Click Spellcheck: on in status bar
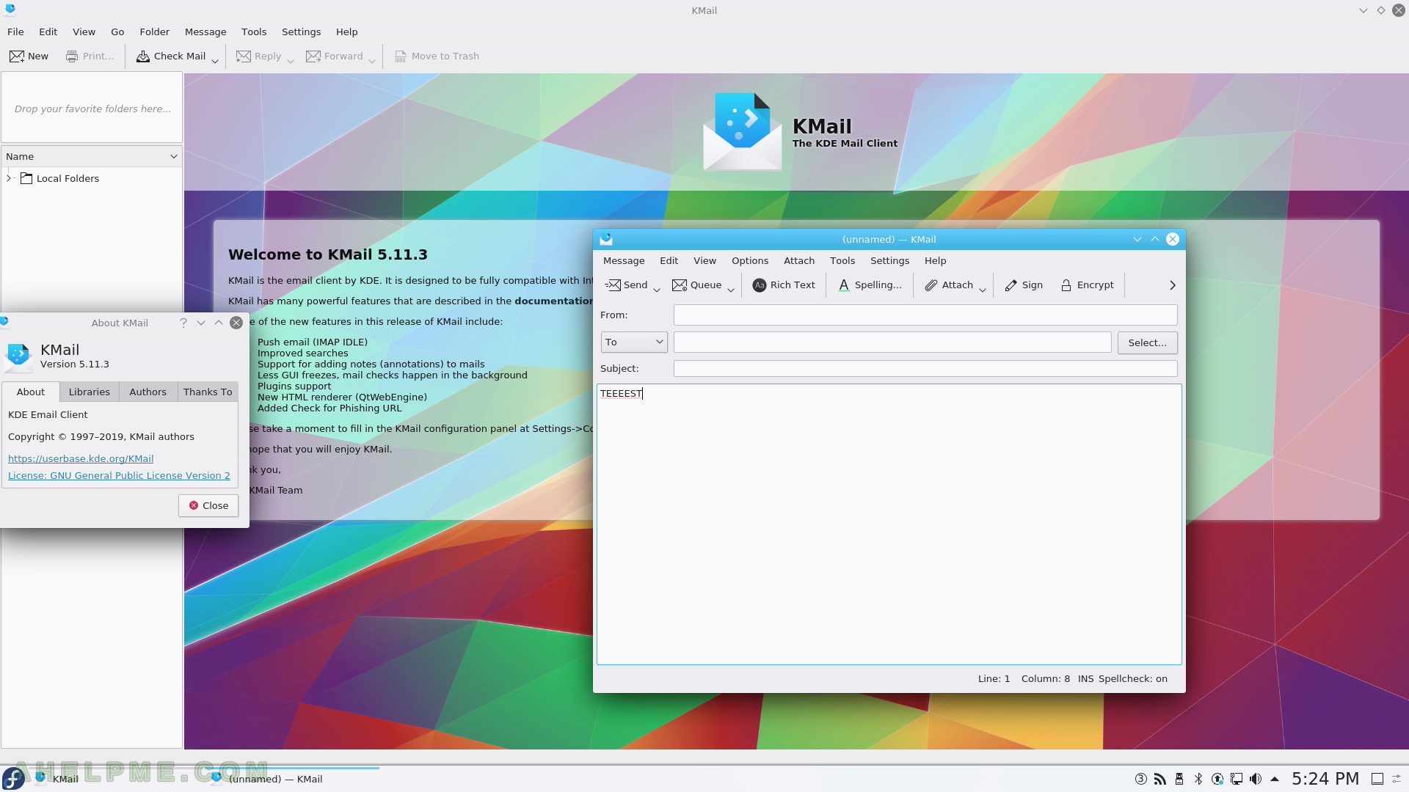 tap(1132, 679)
